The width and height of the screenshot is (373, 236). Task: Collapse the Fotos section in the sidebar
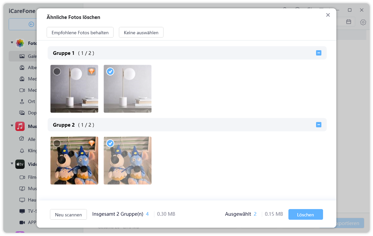(12, 43)
